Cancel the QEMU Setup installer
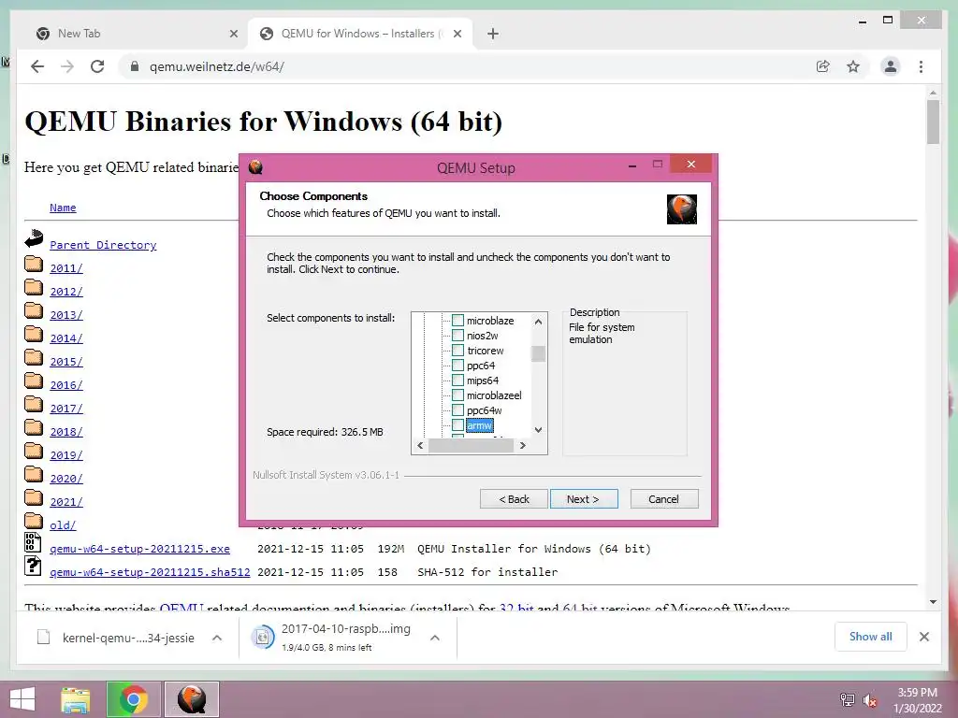Viewport: 958px width, 718px height. click(x=663, y=499)
